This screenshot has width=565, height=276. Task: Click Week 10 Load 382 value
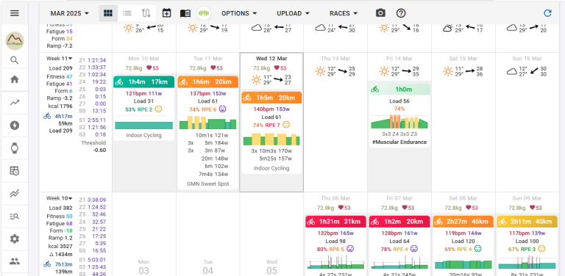pyautogui.click(x=60, y=208)
